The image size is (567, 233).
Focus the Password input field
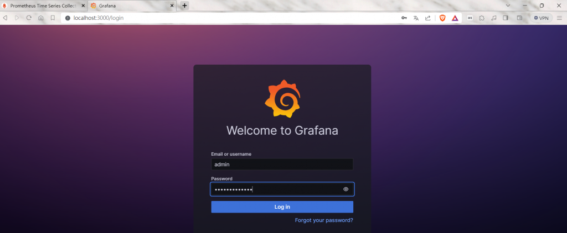(282, 189)
